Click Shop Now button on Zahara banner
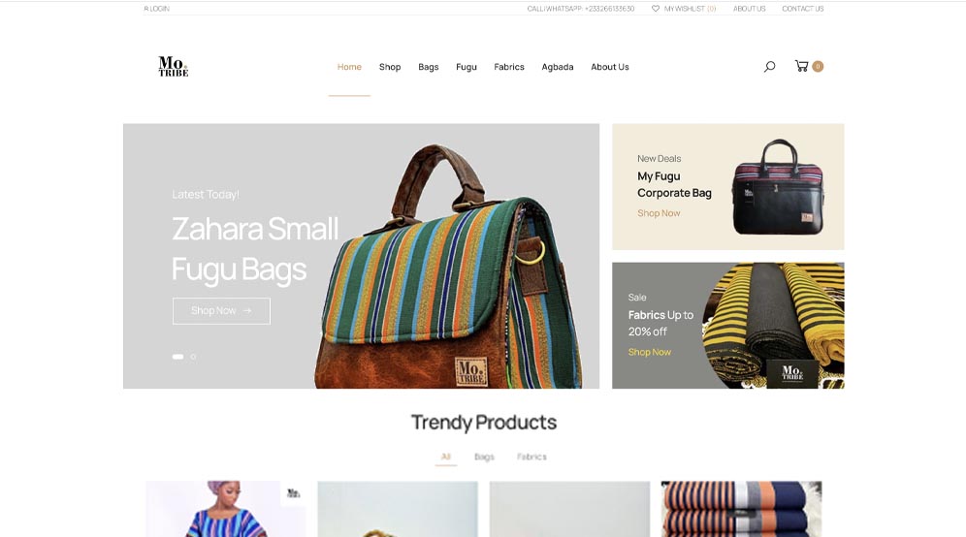 click(x=221, y=311)
